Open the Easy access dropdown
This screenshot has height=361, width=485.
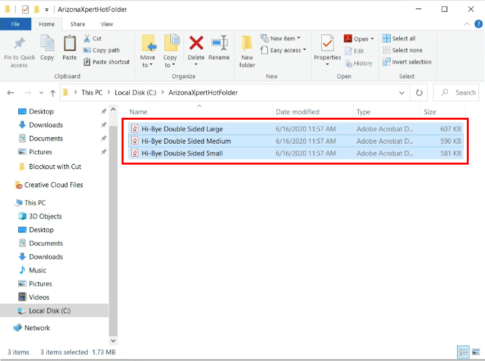tap(285, 50)
